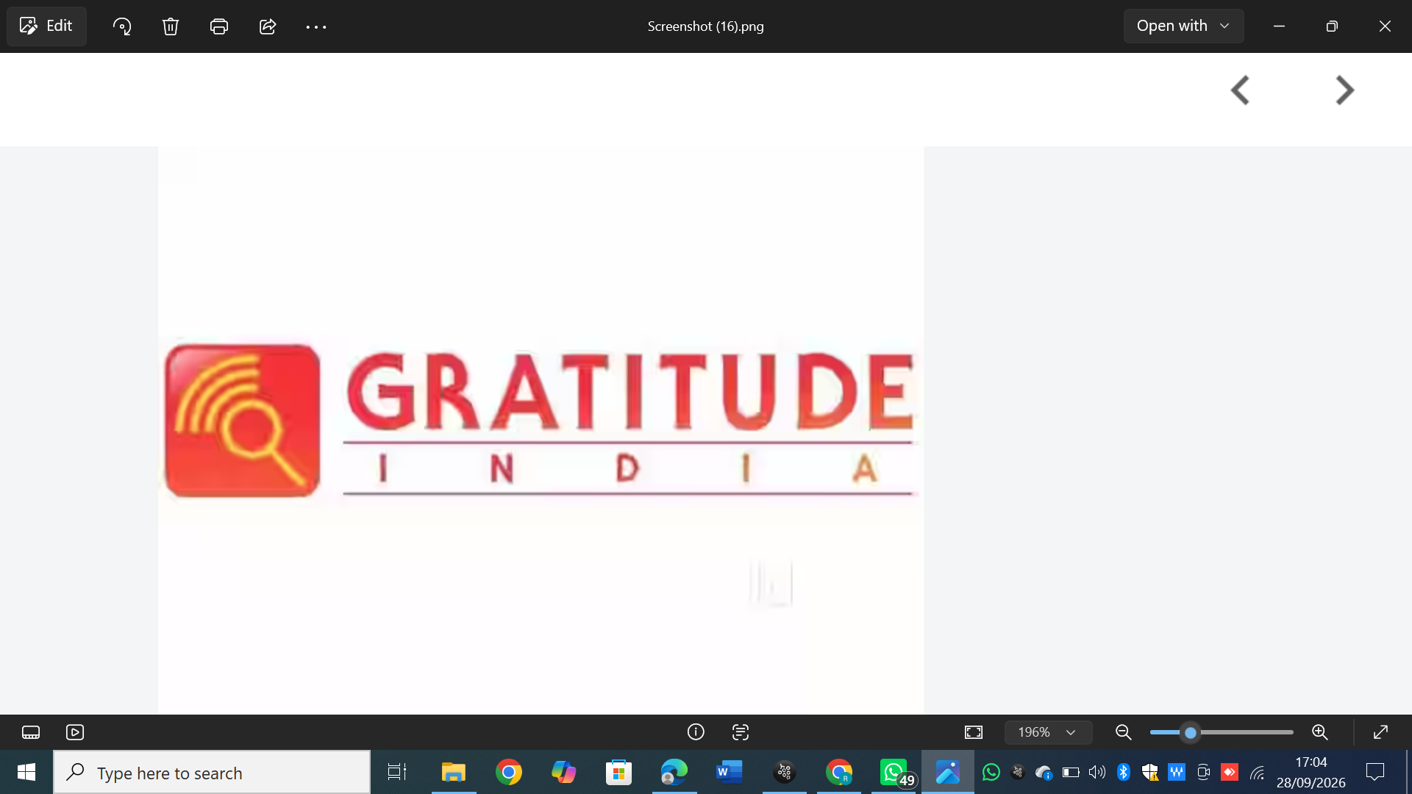The image size is (1412, 794).
Task: Launch Microsoft Word from the taskbar
Action: tap(729, 773)
